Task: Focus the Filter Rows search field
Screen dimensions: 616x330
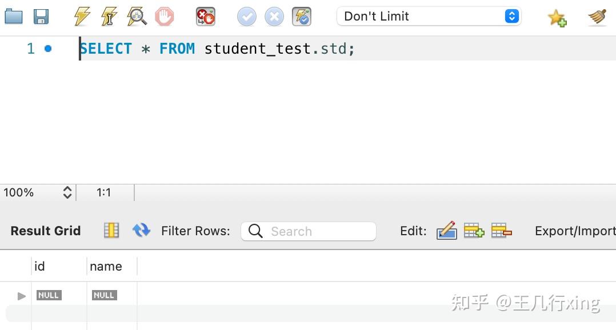Action: tap(309, 231)
